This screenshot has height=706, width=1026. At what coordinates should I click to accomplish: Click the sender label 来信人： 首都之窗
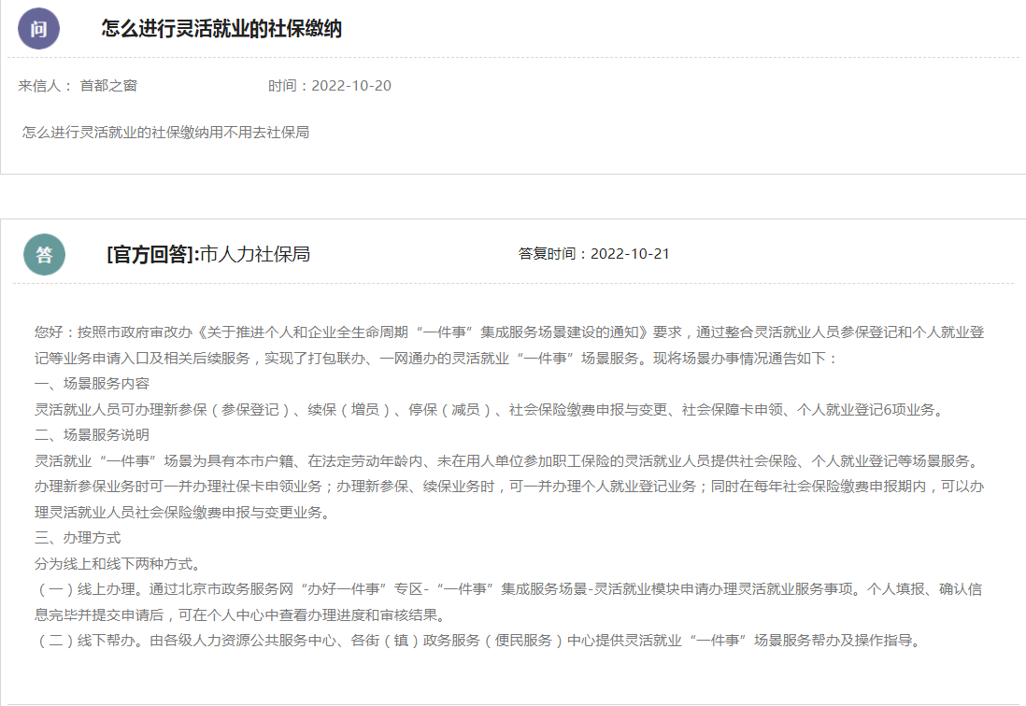coord(78,86)
